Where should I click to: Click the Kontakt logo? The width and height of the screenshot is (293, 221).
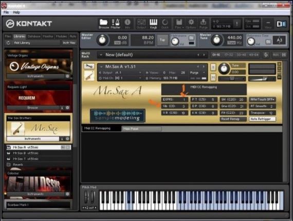[x=29, y=24]
